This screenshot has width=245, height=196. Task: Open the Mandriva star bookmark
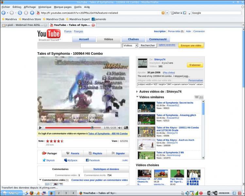click(9, 19)
